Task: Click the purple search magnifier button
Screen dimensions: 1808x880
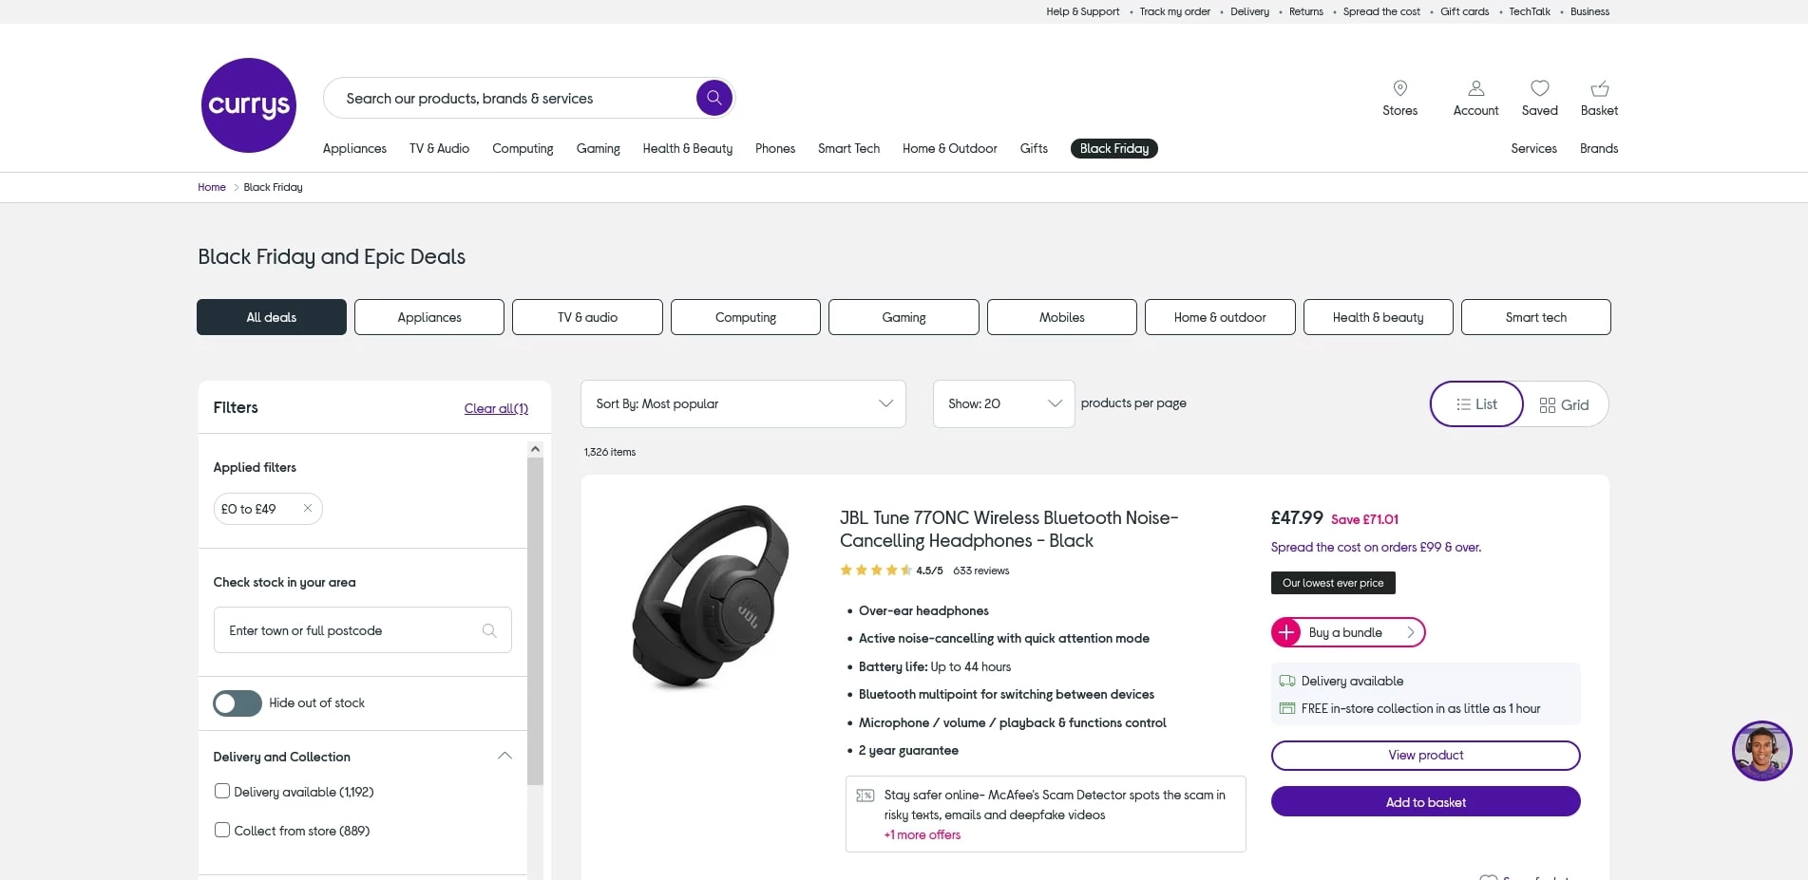Action: (714, 98)
